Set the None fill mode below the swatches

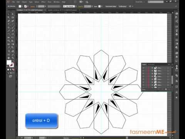[13, 69]
